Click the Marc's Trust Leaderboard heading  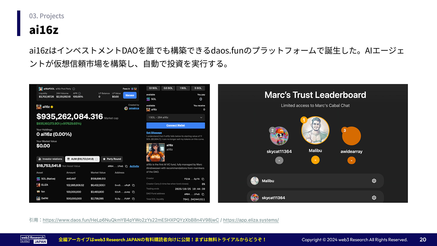[315, 95]
